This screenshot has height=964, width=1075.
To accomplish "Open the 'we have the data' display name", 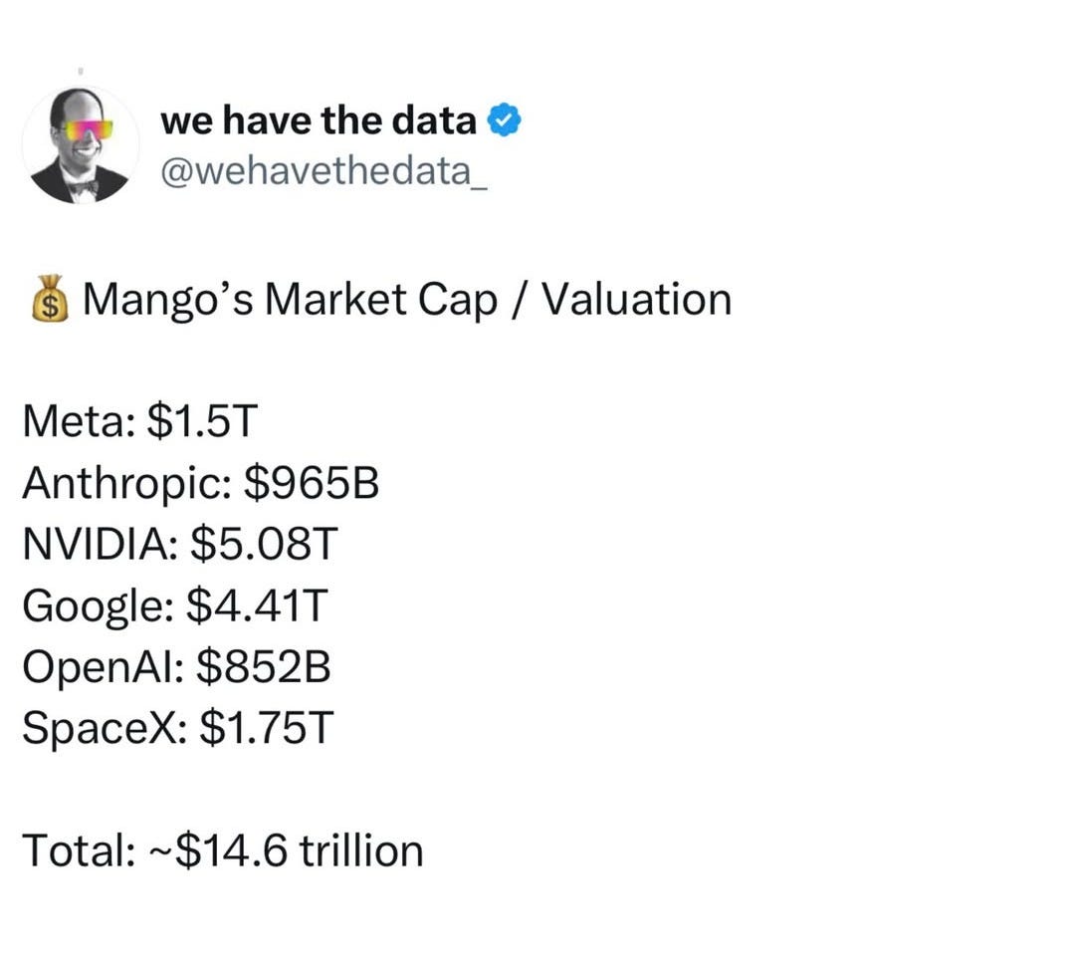I will (319, 120).
